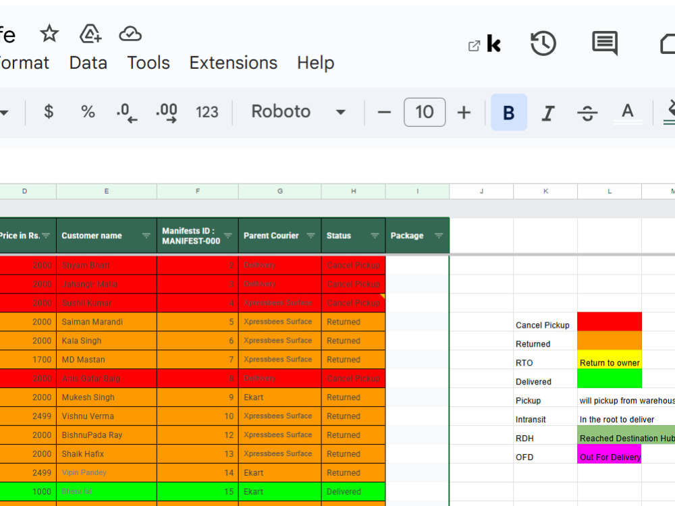Open more number formats 123
675x506 pixels.
tap(207, 112)
